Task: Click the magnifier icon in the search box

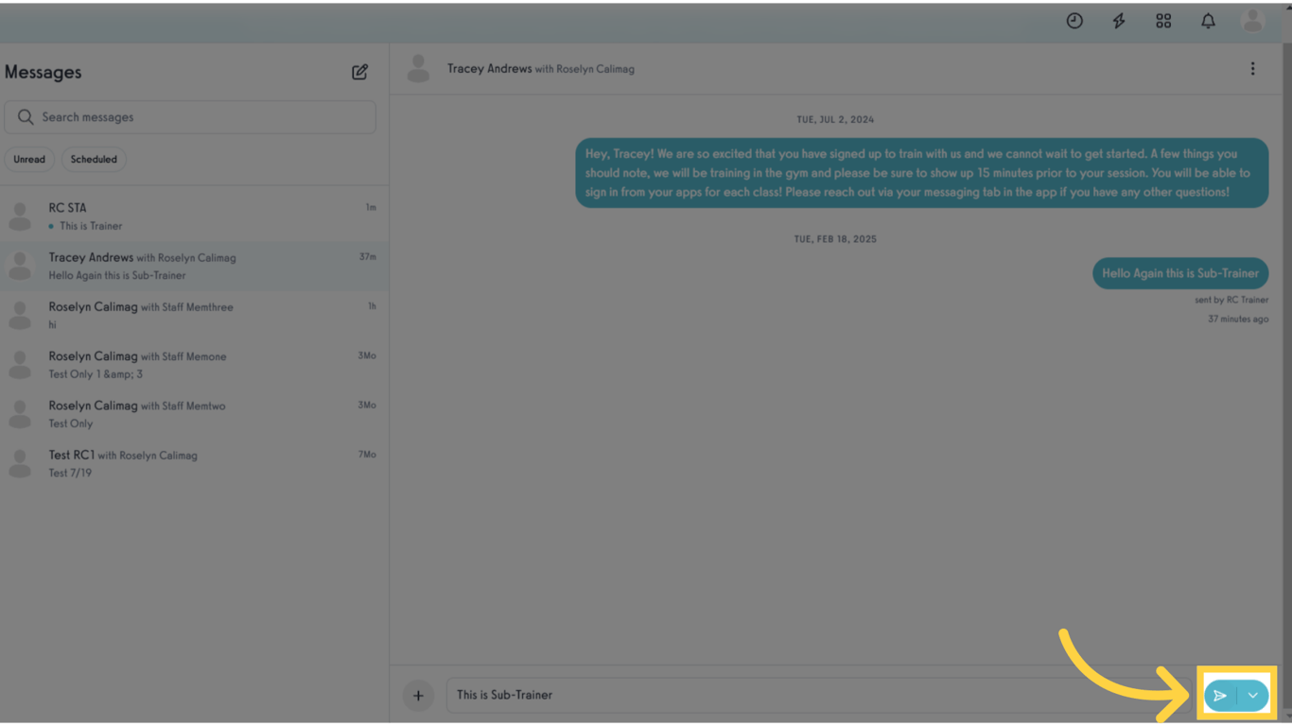Action: (26, 117)
